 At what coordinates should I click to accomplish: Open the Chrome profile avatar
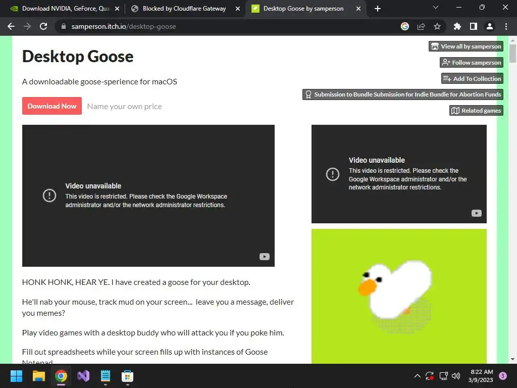coord(490,26)
